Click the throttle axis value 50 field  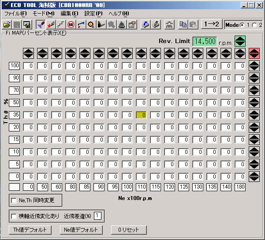pyautogui.click(x=15, y=102)
